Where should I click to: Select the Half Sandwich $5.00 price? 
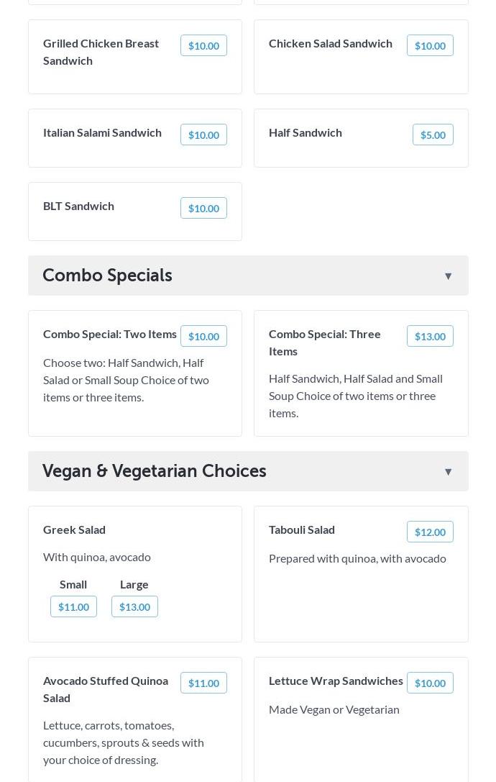click(433, 135)
